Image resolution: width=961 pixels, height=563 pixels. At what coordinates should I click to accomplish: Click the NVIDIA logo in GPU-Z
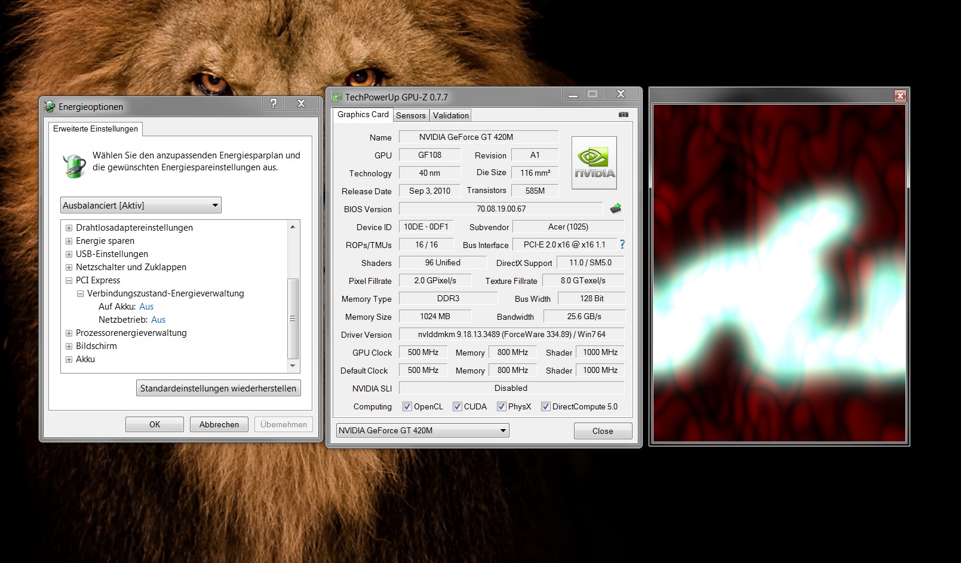[594, 163]
